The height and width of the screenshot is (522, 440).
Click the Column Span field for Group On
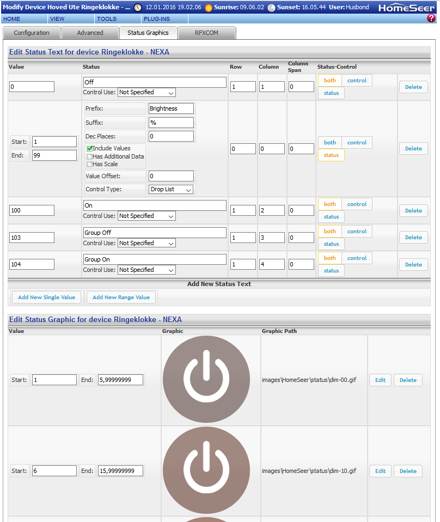pyautogui.click(x=301, y=264)
